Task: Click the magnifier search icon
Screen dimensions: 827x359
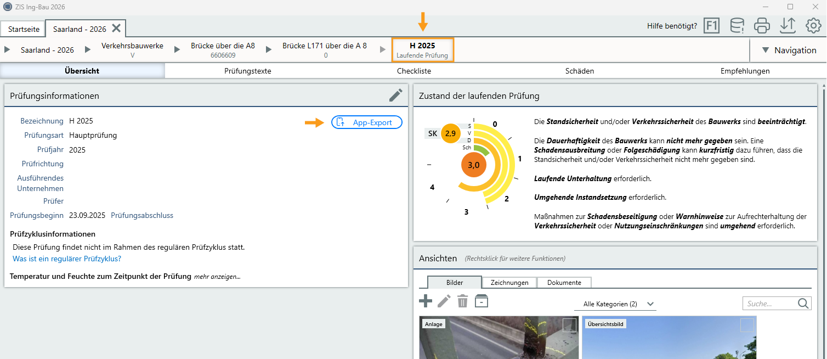Action: (803, 304)
